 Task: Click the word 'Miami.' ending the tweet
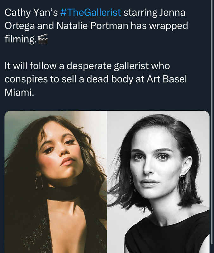19,92
